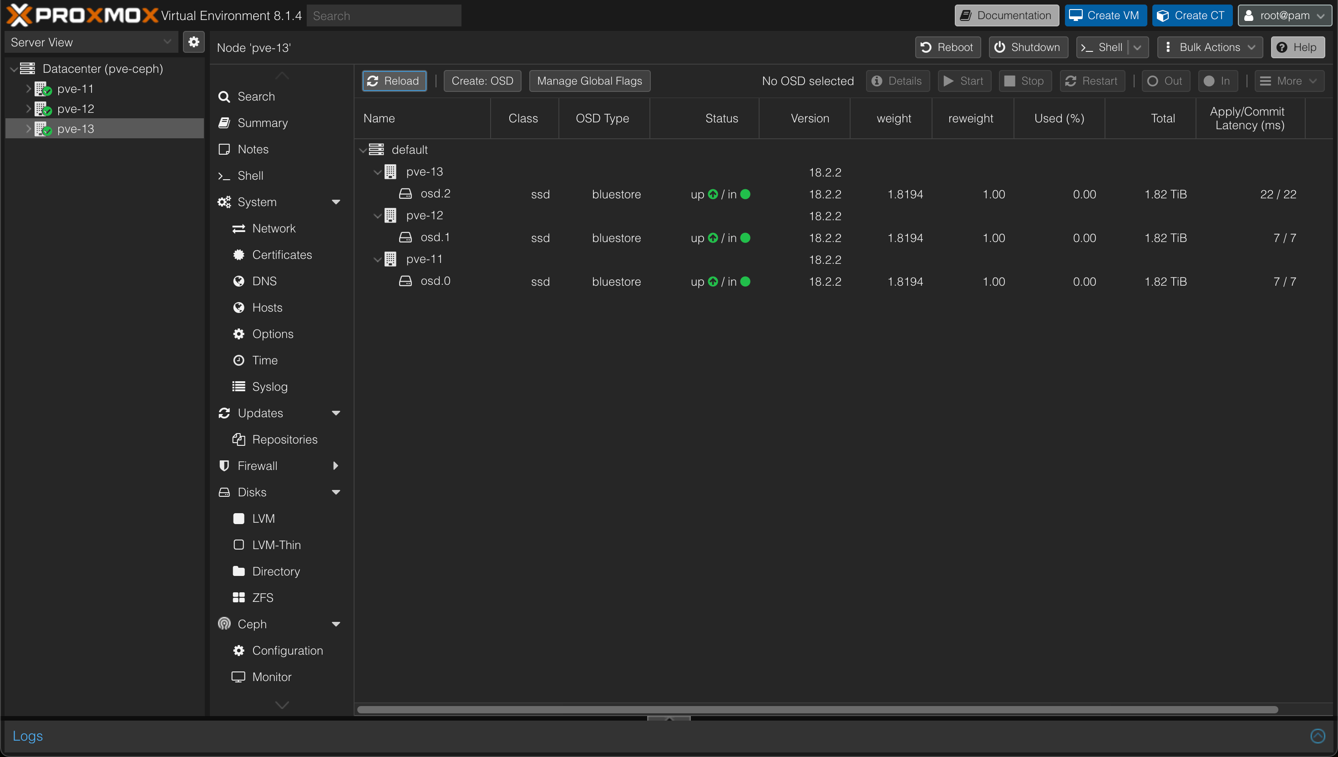Click the horizontal scrollbar under the OSD table

[817, 710]
